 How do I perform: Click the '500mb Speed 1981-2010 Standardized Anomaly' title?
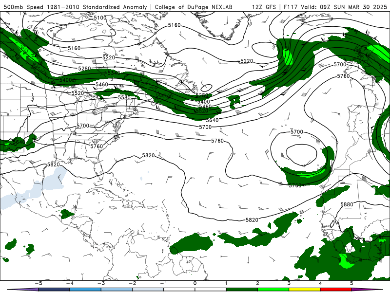point(76,7)
